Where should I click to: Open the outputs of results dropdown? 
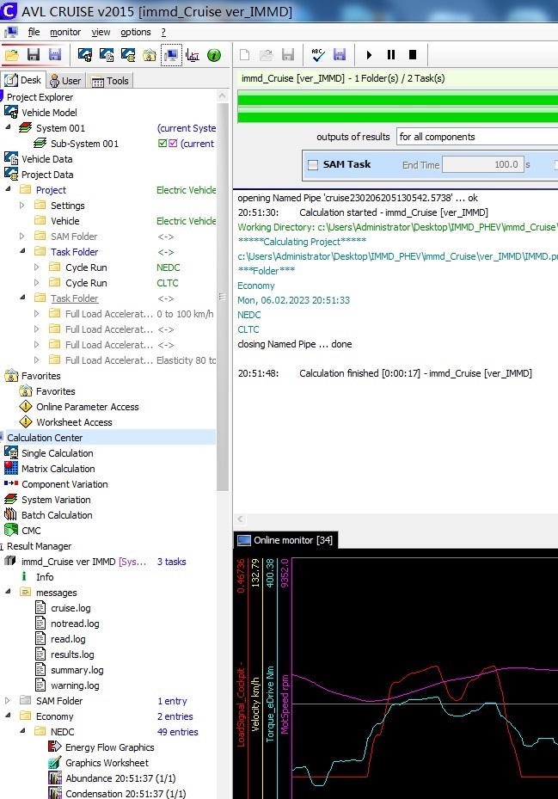477,137
